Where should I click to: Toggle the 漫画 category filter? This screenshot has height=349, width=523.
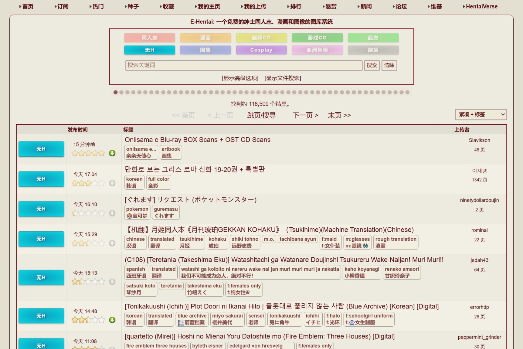[x=205, y=38]
